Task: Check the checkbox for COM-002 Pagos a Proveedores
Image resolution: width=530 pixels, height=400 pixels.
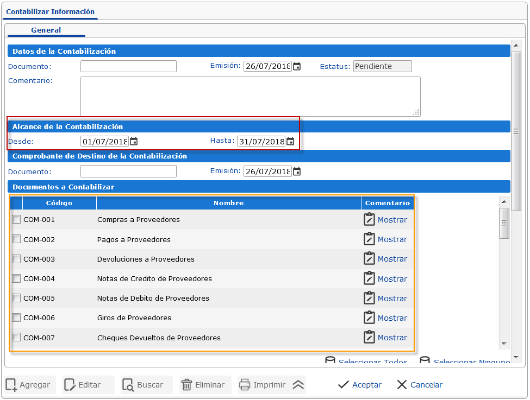Action: [16, 239]
